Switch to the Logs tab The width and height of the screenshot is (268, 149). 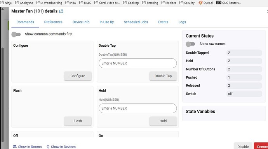pos(182,22)
